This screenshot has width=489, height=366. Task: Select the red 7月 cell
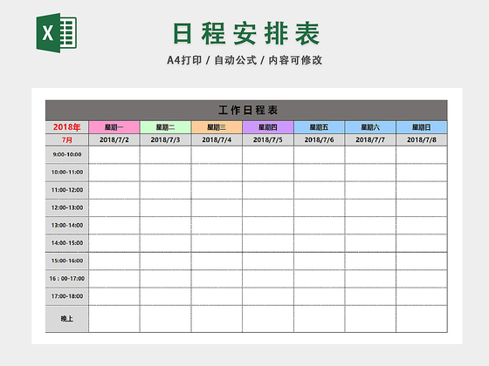point(66,139)
